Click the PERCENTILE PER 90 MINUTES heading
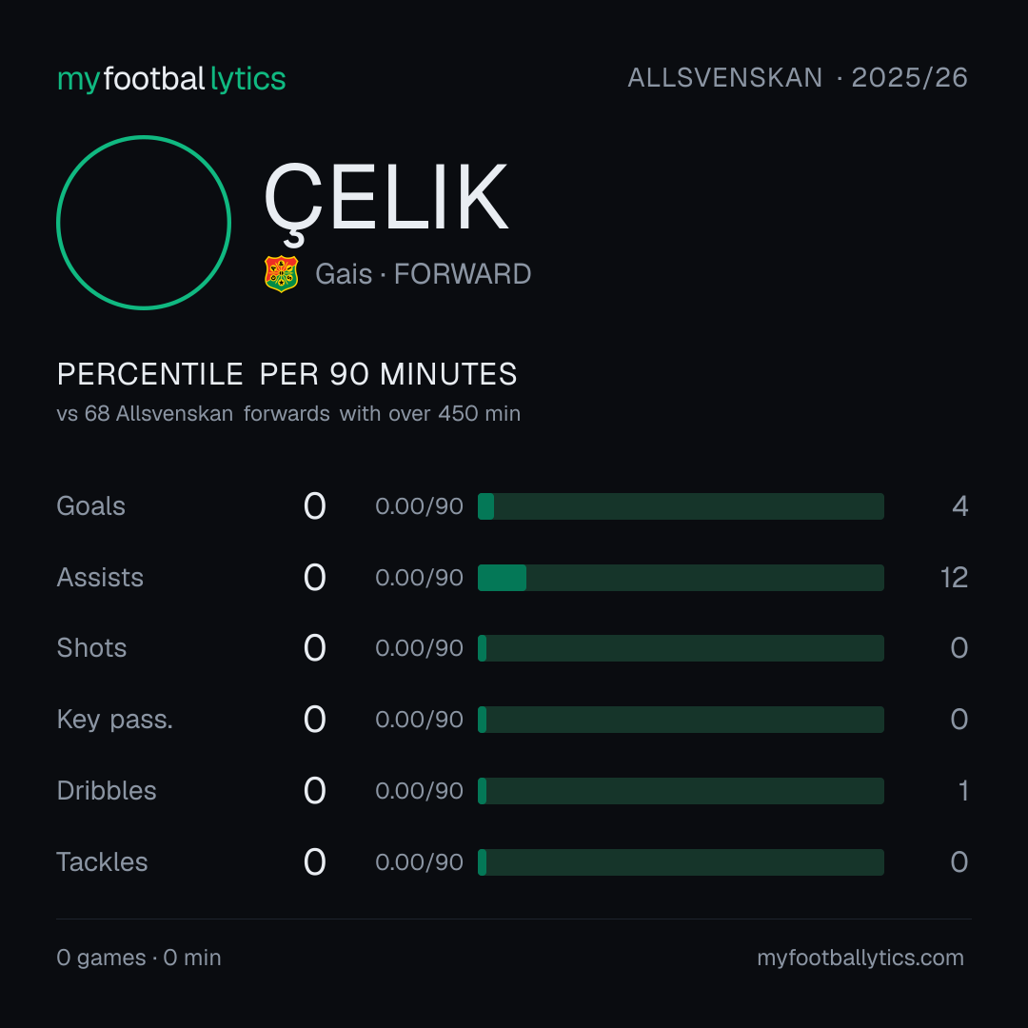 point(287,374)
